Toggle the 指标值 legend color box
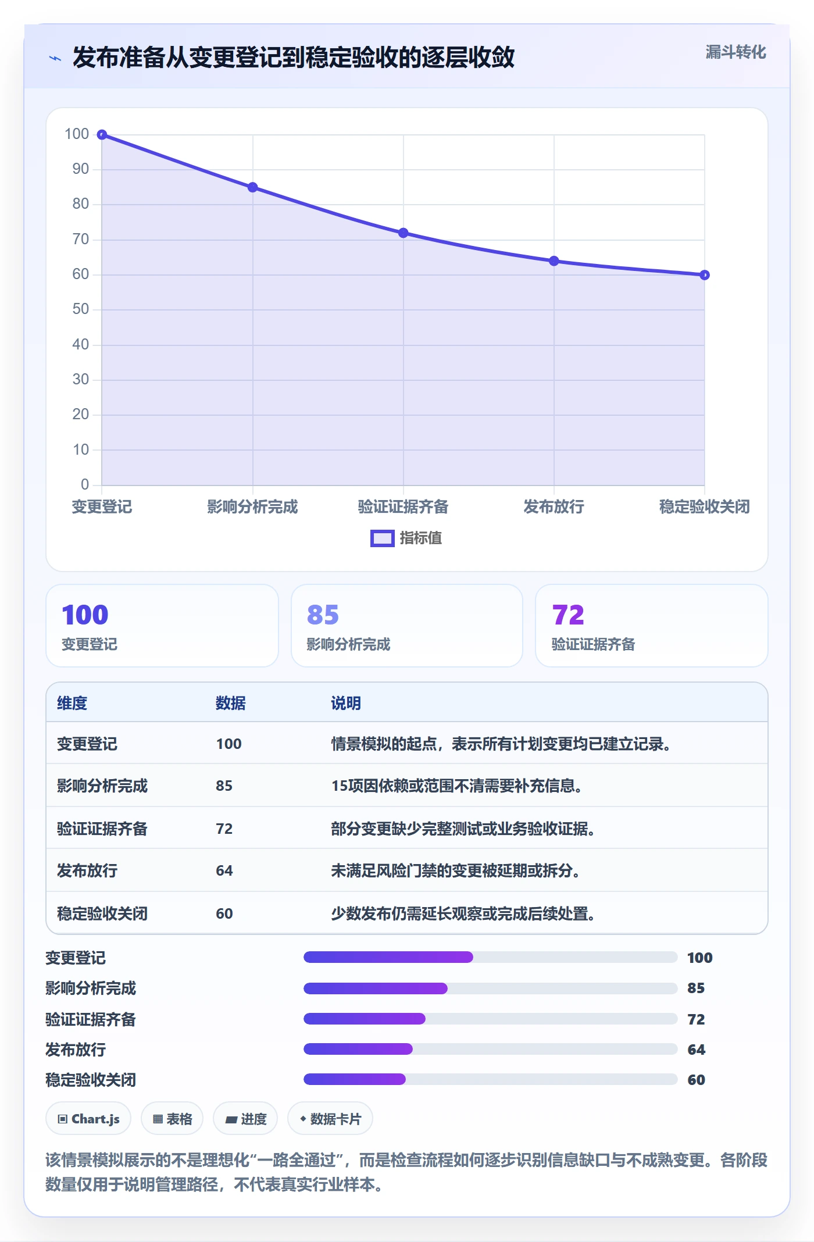 point(383,538)
